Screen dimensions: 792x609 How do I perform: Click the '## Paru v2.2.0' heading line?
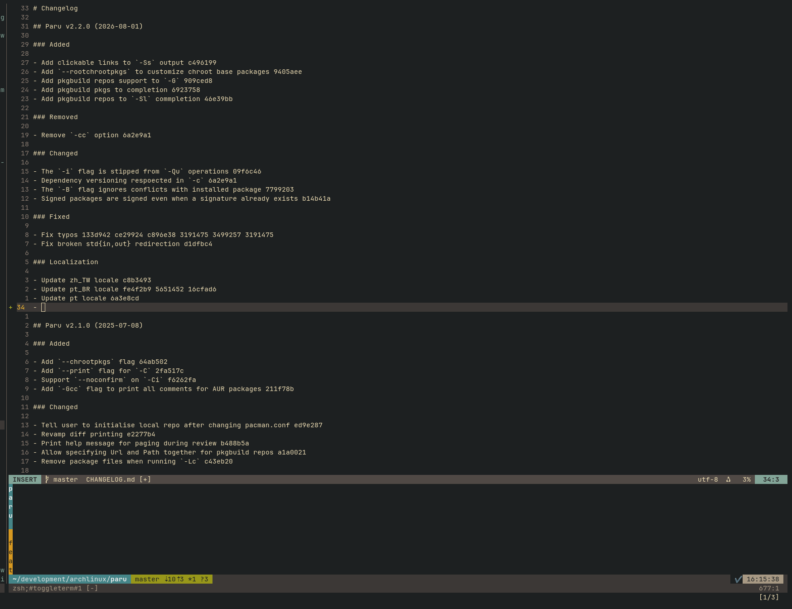(87, 26)
